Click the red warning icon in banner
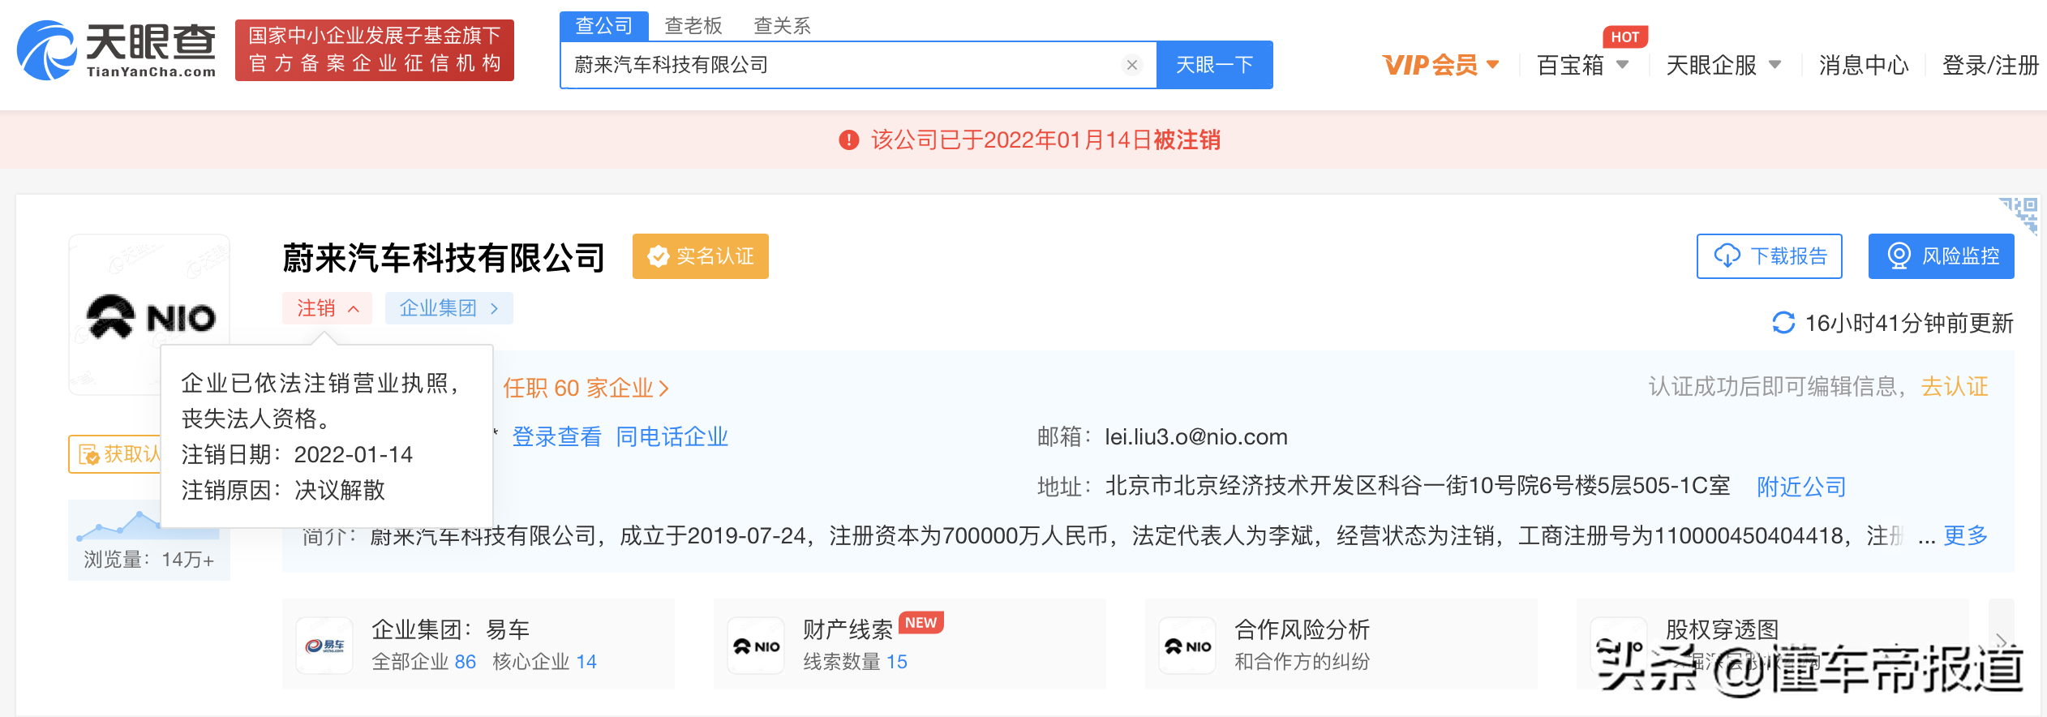The width and height of the screenshot is (2047, 717). (848, 140)
